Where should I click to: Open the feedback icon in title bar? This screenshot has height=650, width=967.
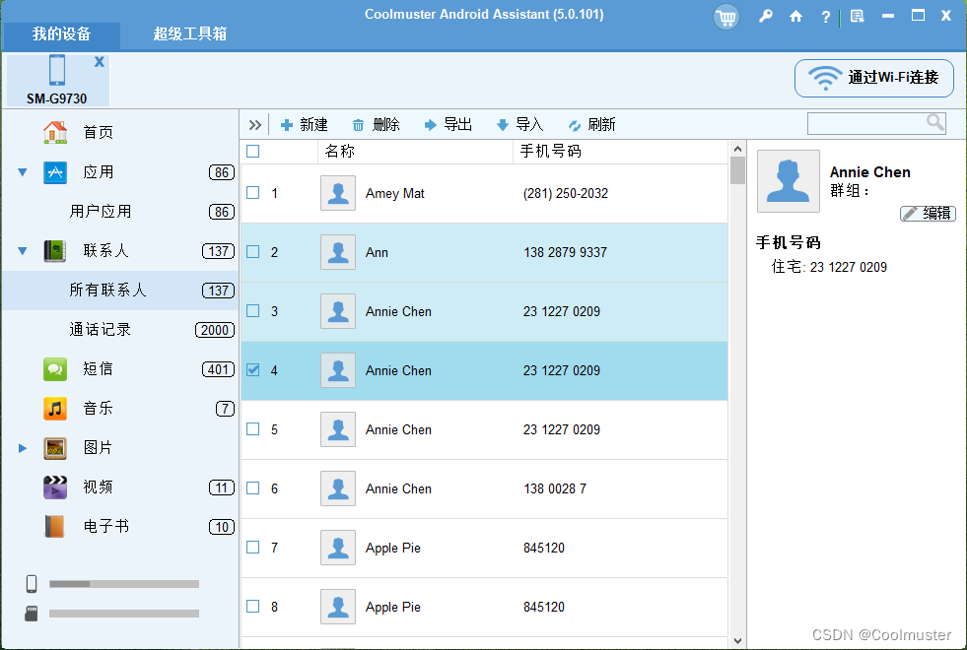pyautogui.click(x=858, y=16)
